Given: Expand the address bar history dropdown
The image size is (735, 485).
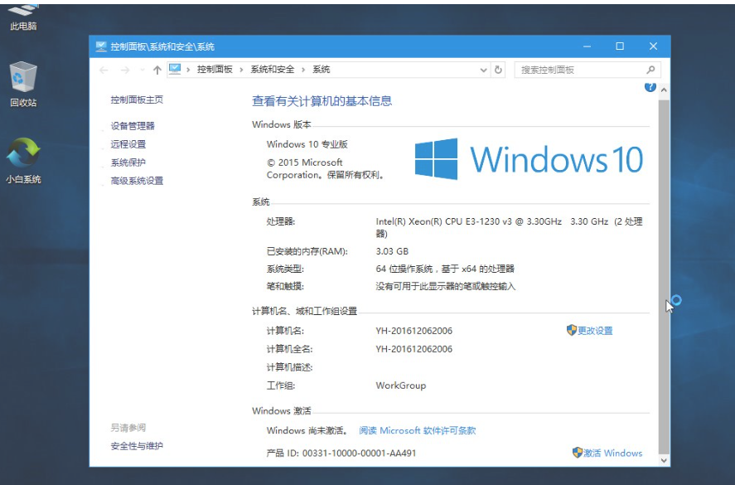Looking at the screenshot, I should pyautogui.click(x=483, y=70).
